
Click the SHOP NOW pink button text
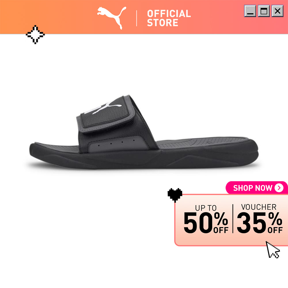click(253, 188)
